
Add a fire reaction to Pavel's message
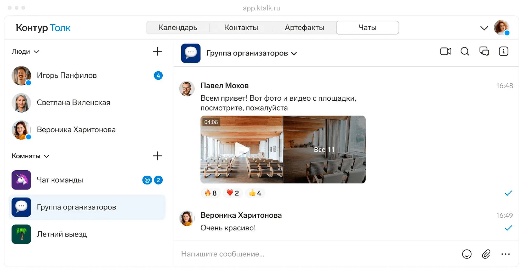[x=211, y=193]
